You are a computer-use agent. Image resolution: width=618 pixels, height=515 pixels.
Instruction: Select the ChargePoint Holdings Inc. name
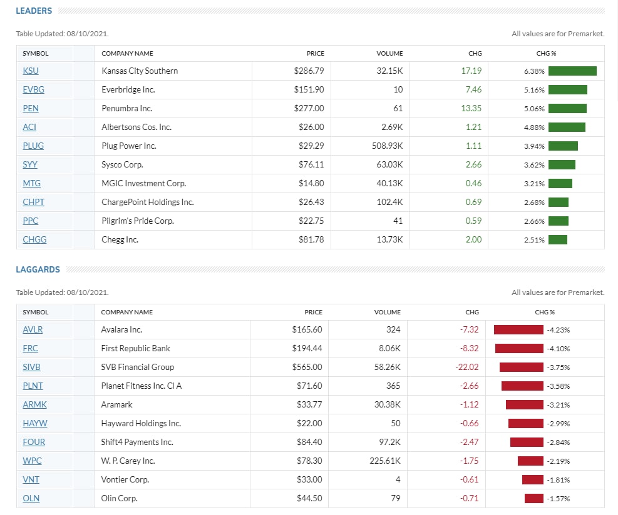click(147, 202)
